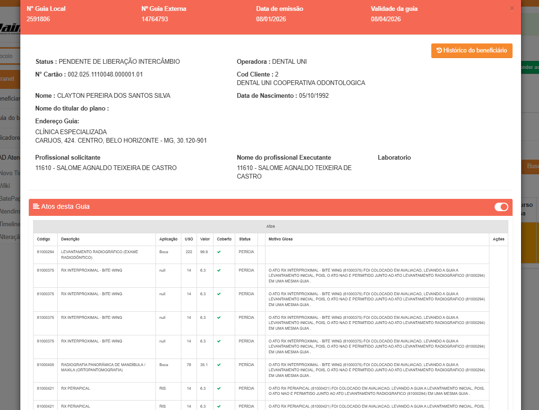Select code 81000405 in the Atos table
The height and width of the screenshot is (410, 539).
tap(45, 365)
